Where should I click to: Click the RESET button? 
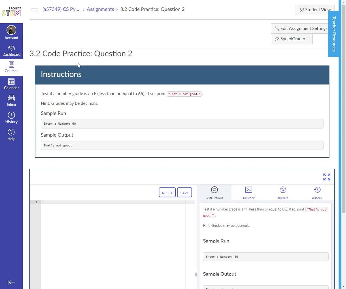[167, 193]
